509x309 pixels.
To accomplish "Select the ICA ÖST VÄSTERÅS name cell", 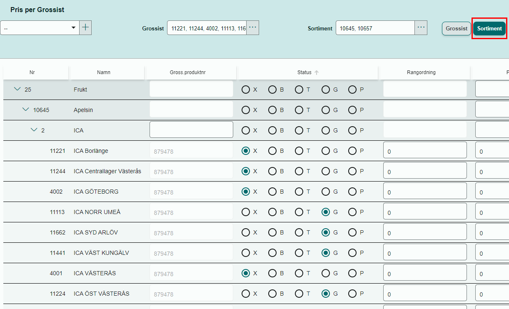I will 101,294.
